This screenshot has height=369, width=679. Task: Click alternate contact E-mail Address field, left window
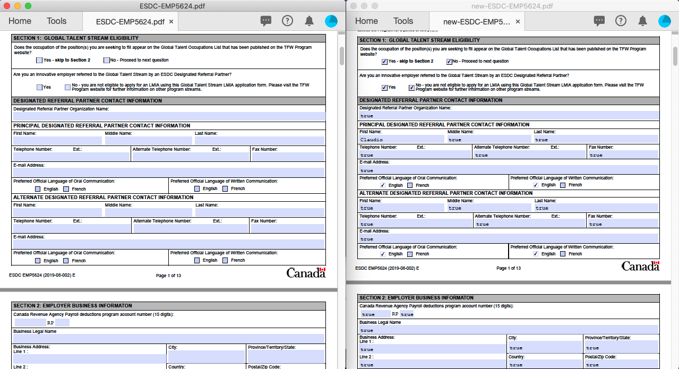tap(169, 244)
